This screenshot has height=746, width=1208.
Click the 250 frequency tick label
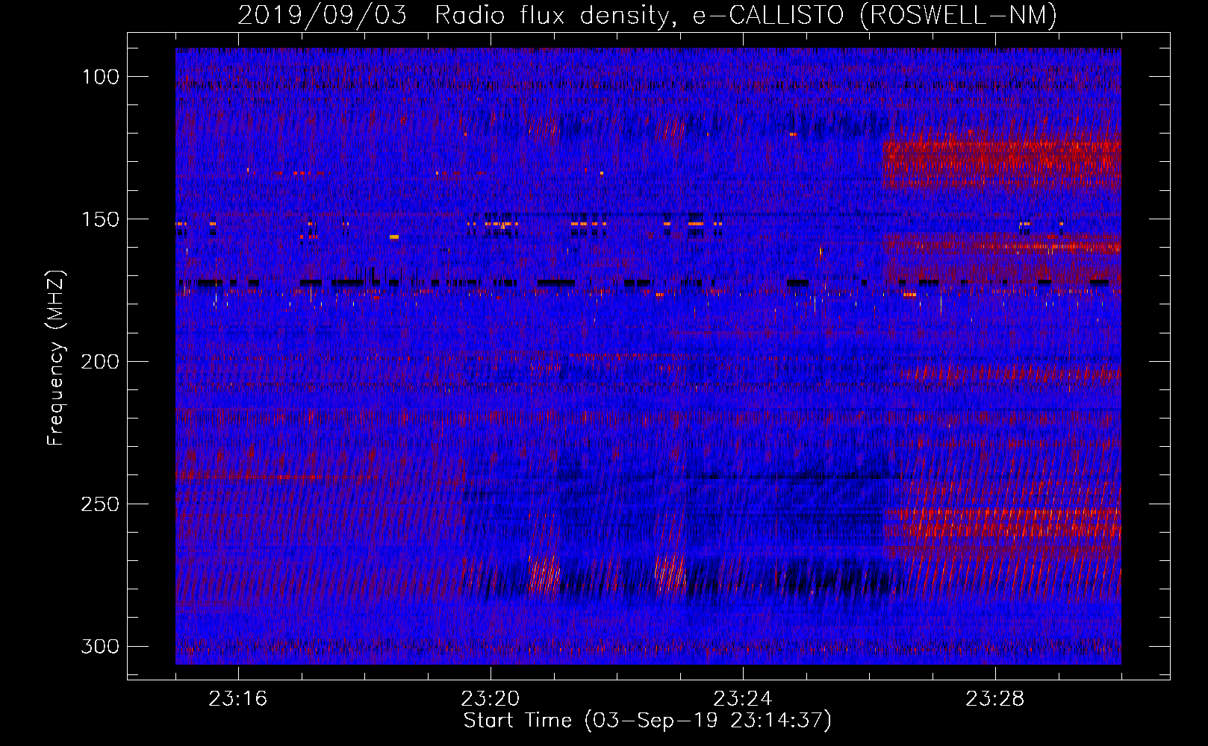click(x=100, y=504)
